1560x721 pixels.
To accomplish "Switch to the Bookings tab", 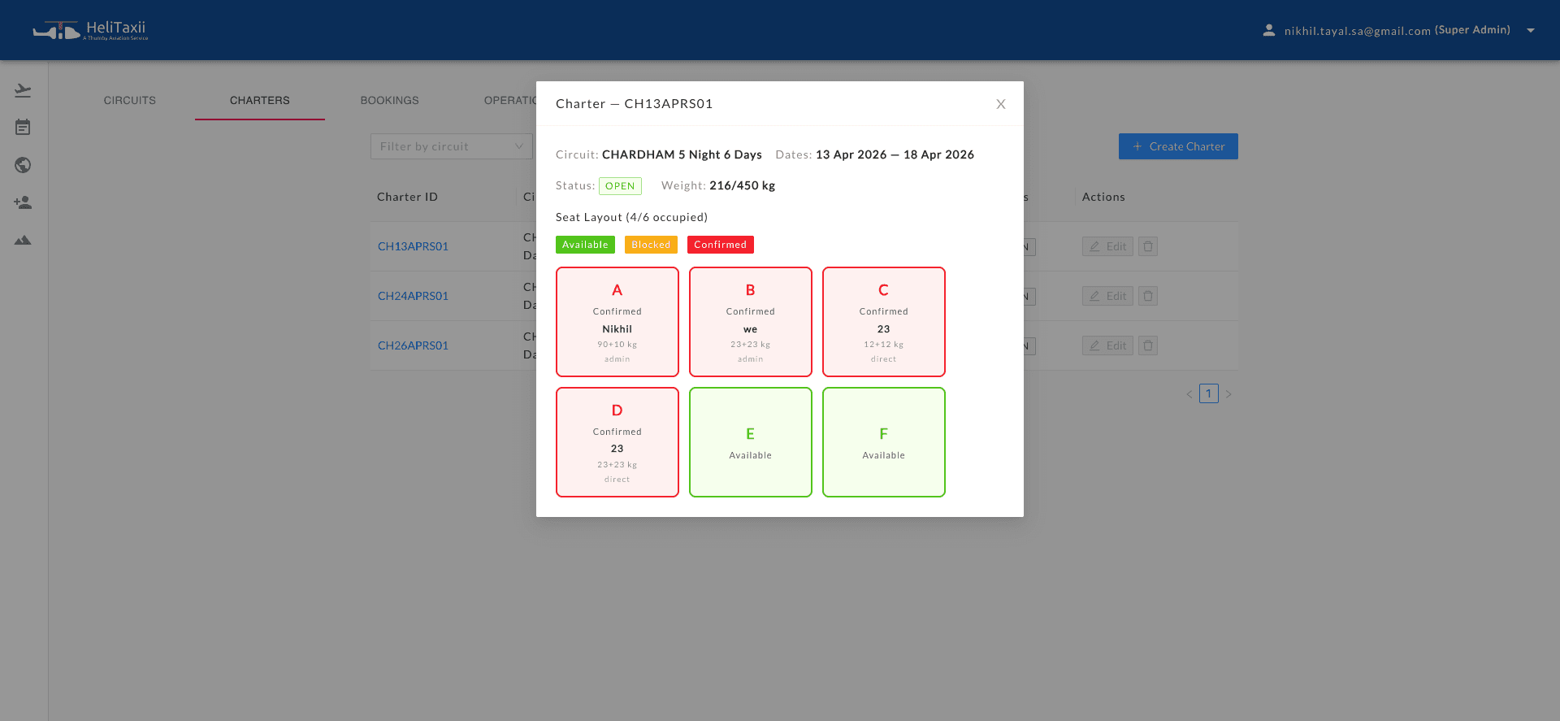I will (390, 100).
